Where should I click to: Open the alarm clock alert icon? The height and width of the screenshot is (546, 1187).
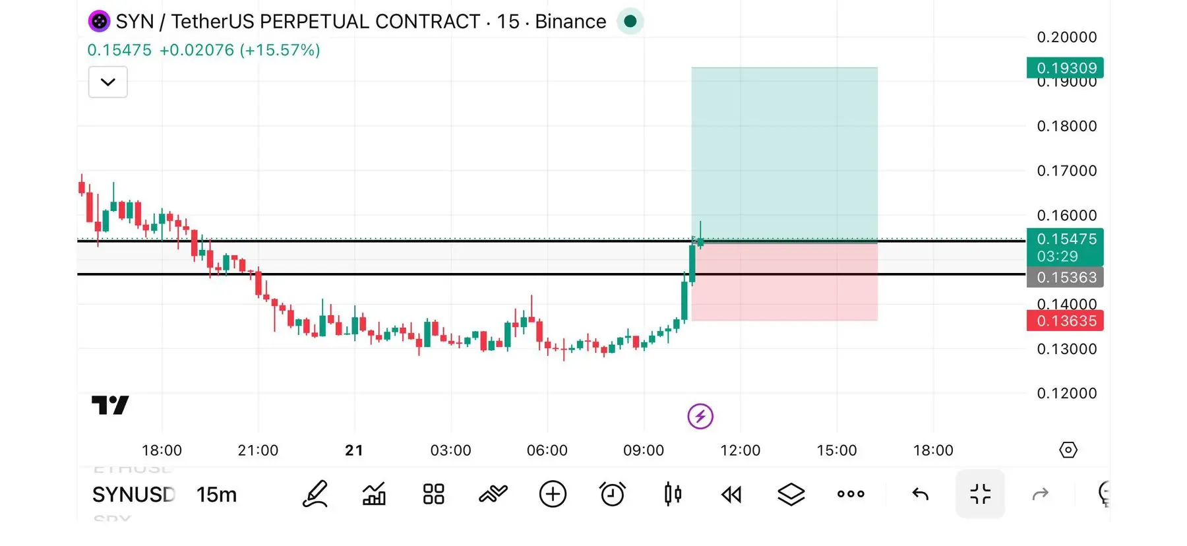coord(612,494)
